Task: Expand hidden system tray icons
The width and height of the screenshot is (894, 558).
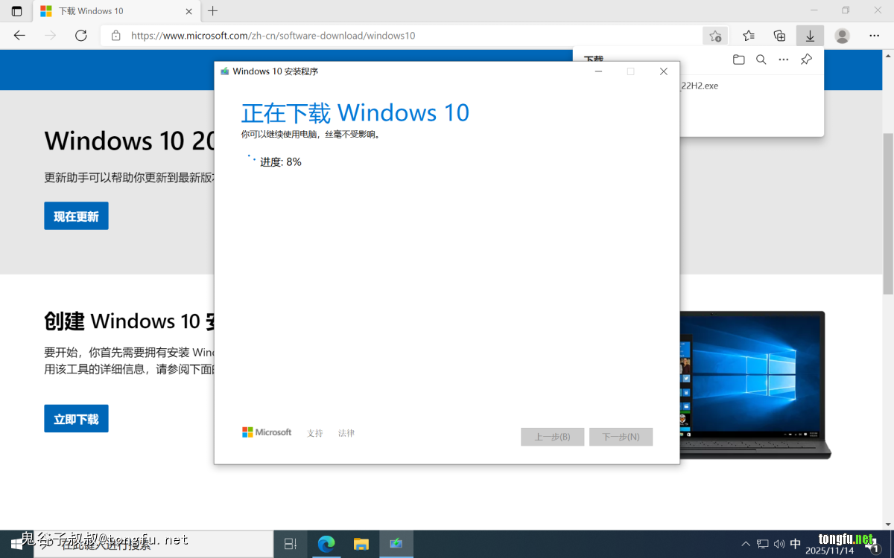Action: point(746,544)
